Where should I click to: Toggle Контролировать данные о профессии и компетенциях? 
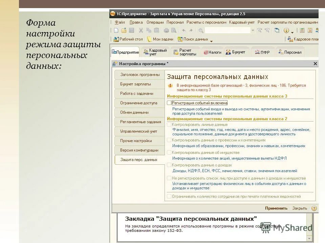169,140
